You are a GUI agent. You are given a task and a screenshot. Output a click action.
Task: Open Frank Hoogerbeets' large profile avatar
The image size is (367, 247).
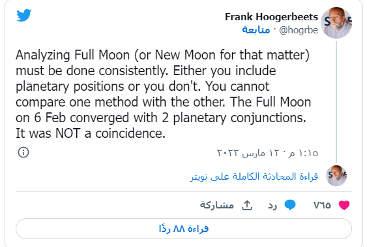coord(336,23)
